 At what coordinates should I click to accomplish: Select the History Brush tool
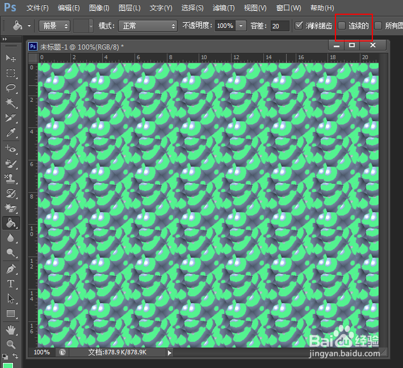[x=11, y=193]
